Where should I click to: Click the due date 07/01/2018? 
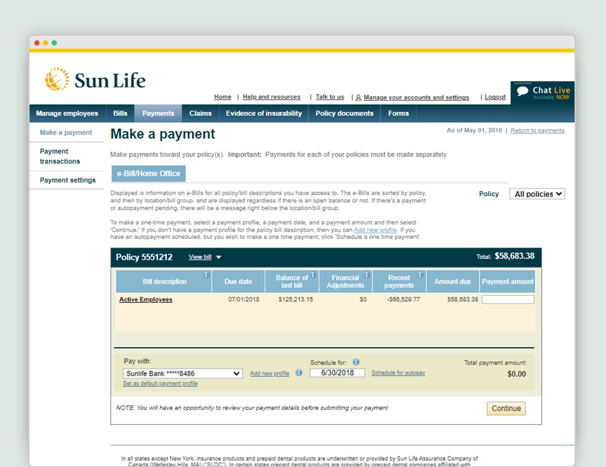click(244, 299)
